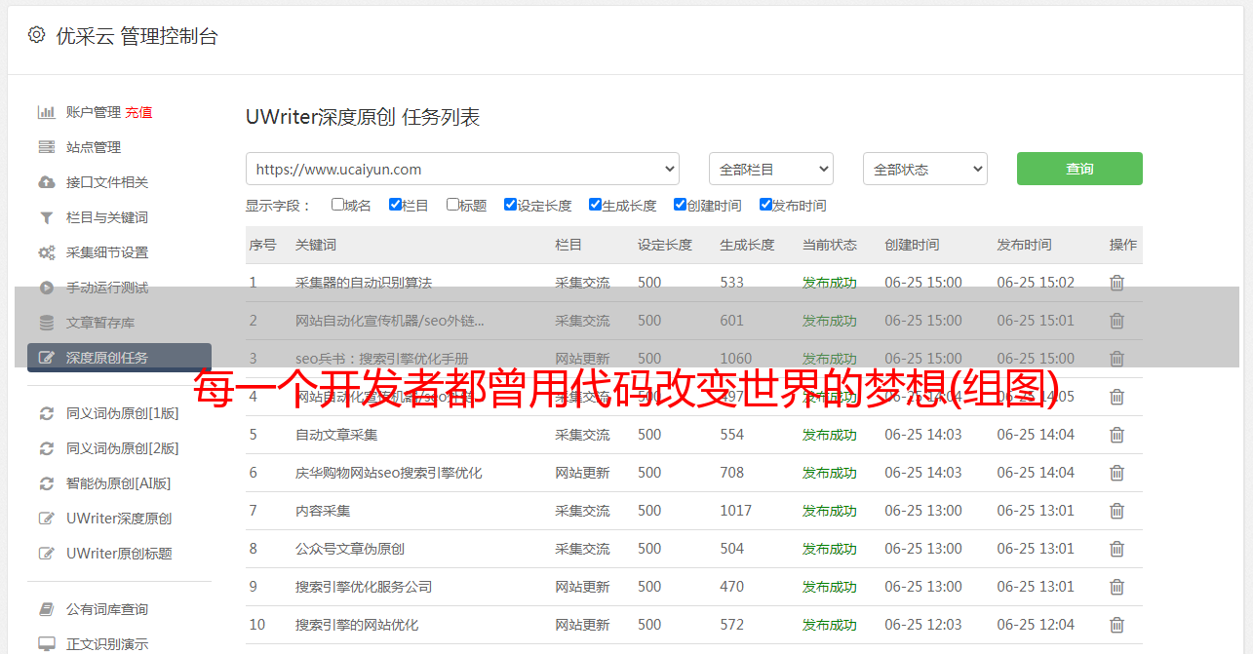Click the gear icon beside 优采云 管理控制台

click(x=36, y=35)
